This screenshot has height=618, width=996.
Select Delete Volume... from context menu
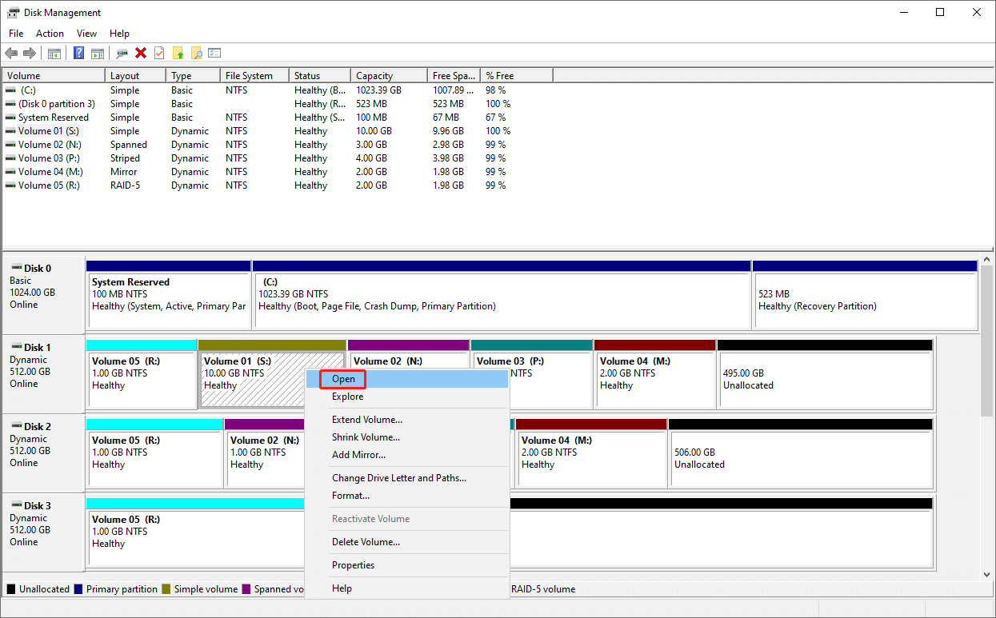click(407, 542)
